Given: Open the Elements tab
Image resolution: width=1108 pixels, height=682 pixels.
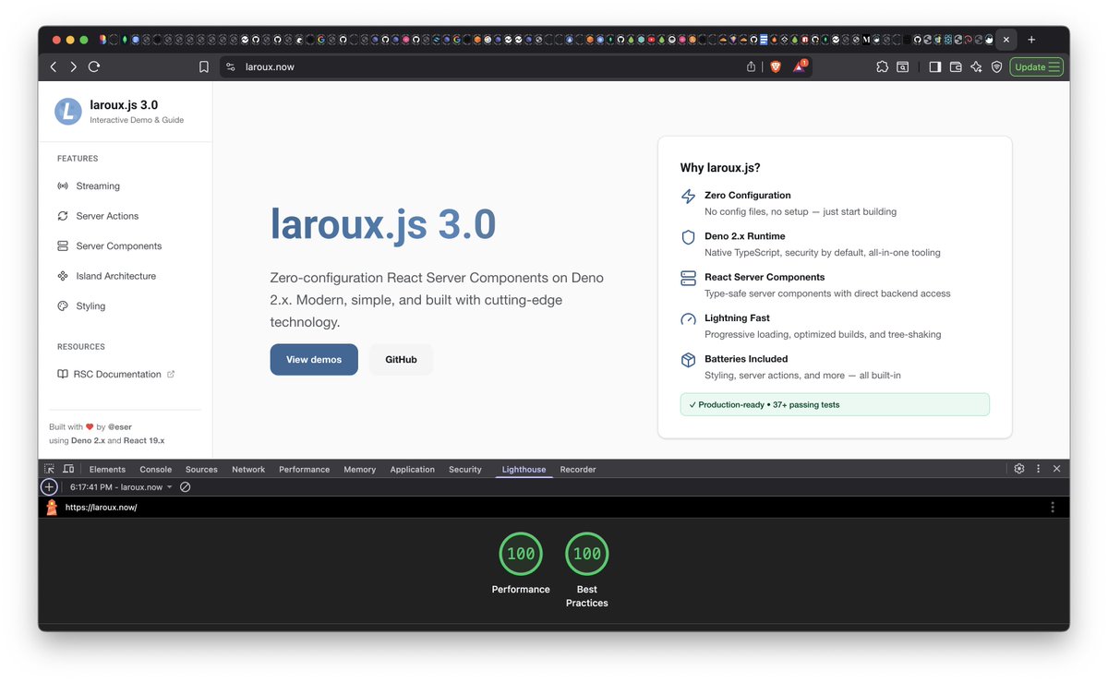Looking at the screenshot, I should click(x=107, y=469).
